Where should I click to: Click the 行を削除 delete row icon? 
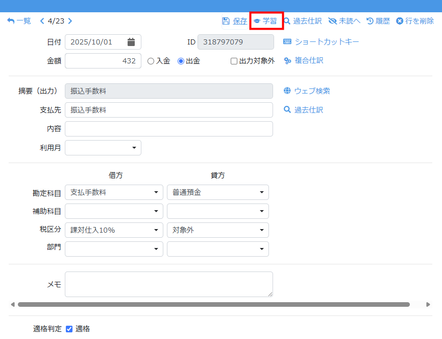tap(400, 21)
